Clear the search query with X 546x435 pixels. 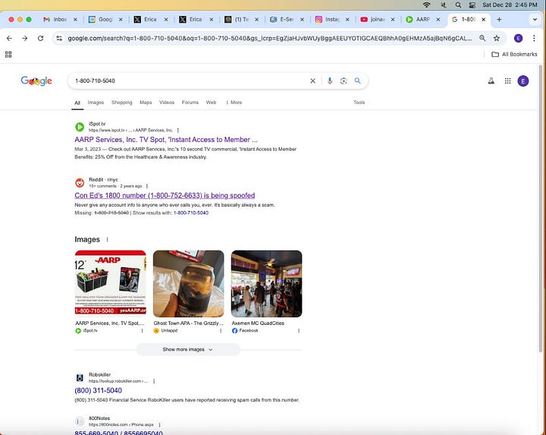click(x=312, y=81)
